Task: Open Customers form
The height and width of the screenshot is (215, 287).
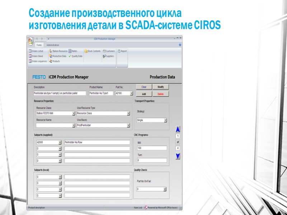Action: (109, 51)
